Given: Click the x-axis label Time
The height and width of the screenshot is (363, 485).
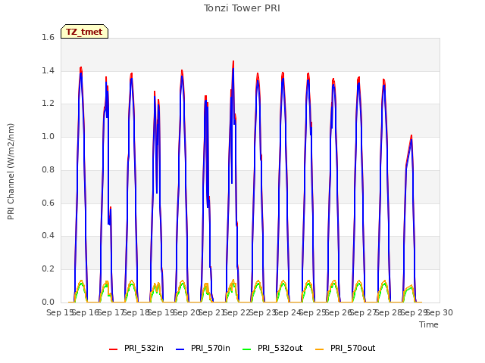Looking at the screenshot, I should tap(429, 324).
